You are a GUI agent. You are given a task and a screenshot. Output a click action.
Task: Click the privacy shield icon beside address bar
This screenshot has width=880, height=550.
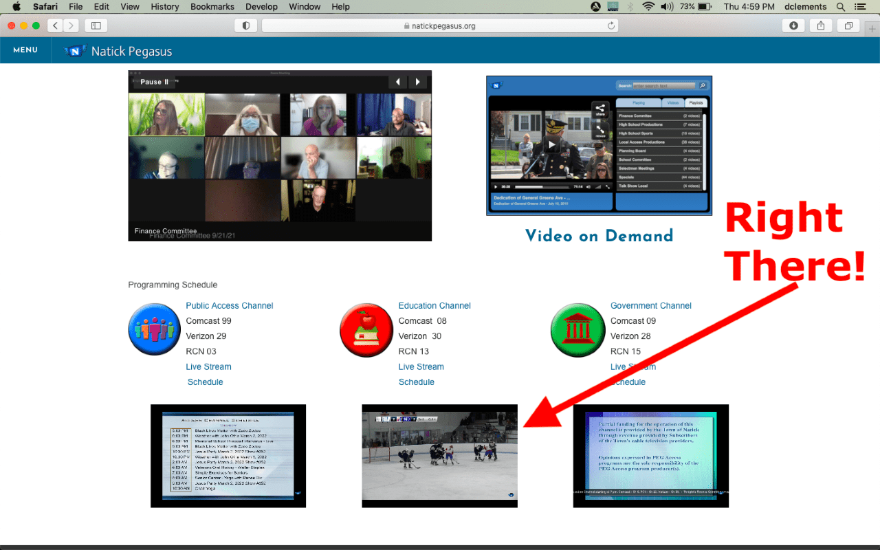coord(246,25)
